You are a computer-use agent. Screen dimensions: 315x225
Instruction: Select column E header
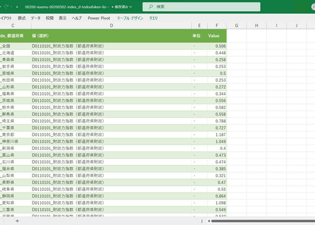tap(199, 26)
